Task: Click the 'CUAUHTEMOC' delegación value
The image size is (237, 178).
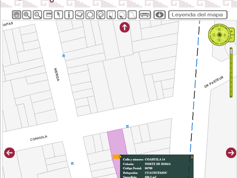Action: pos(156,173)
